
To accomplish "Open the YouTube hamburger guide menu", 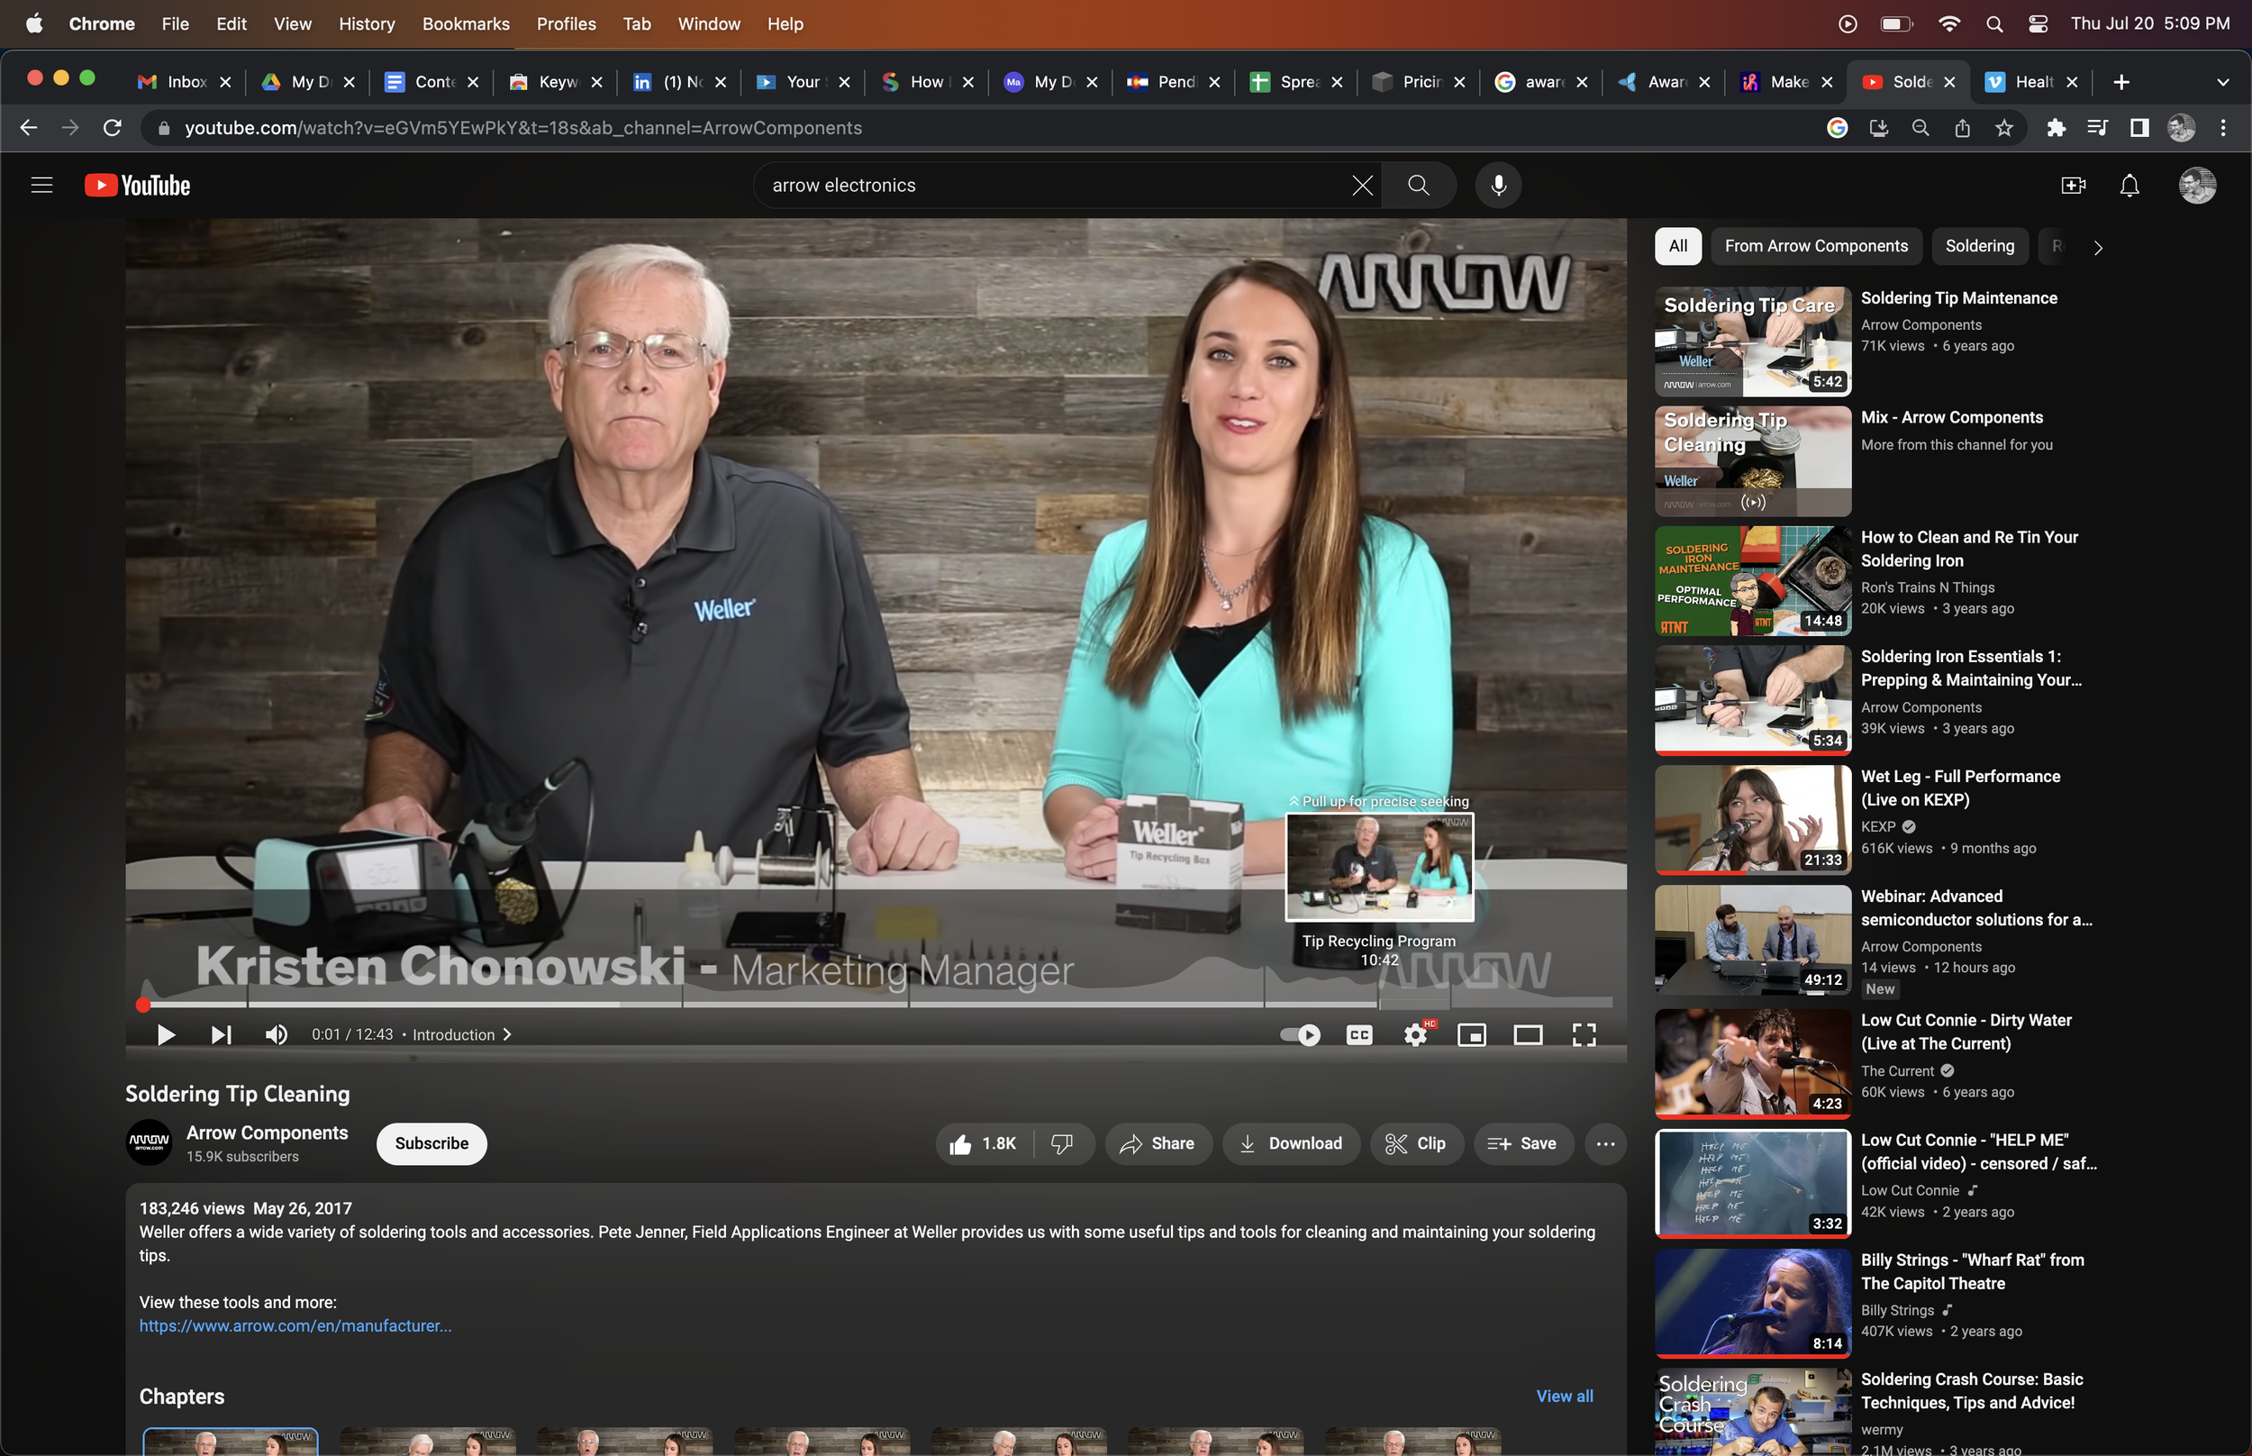I will [41, 186].
